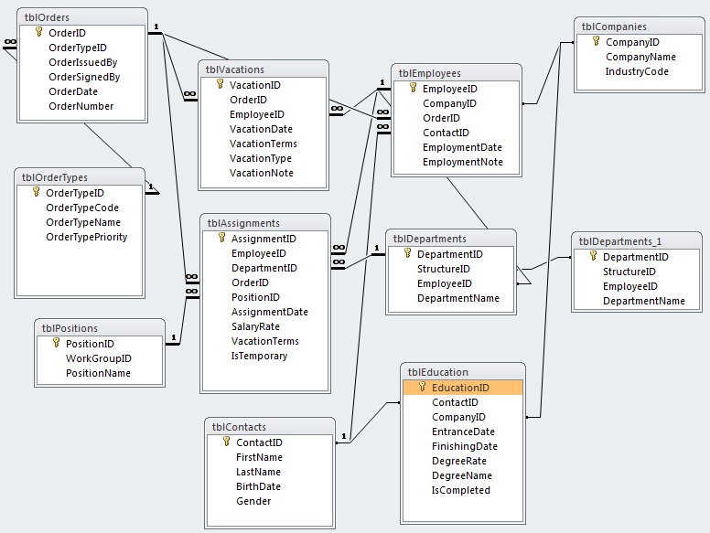Select FirstName field in tblContacts
The image size is (710, 533).
(x=270, y=457)
